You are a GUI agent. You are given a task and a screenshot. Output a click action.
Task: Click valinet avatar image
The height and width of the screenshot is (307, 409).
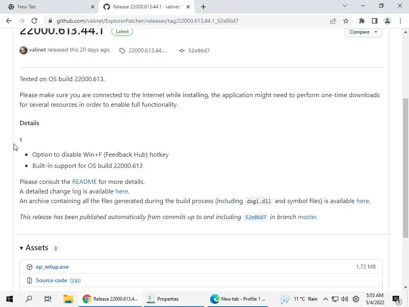(x=24, y=50)
